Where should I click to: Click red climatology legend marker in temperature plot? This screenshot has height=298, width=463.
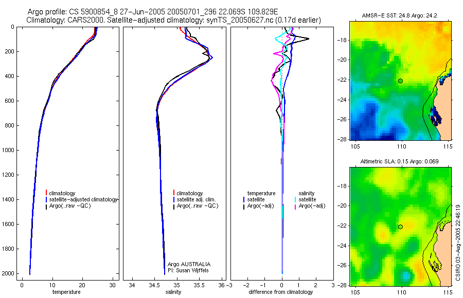pyautogui.click(x=46, y=193)
